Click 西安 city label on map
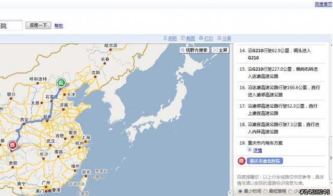The width and height of the screenshot is (333, 196). point(24,120)
